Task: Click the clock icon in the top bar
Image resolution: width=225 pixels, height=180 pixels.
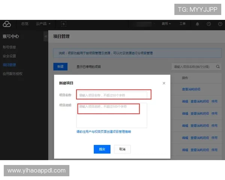Action: click(209, 24)
